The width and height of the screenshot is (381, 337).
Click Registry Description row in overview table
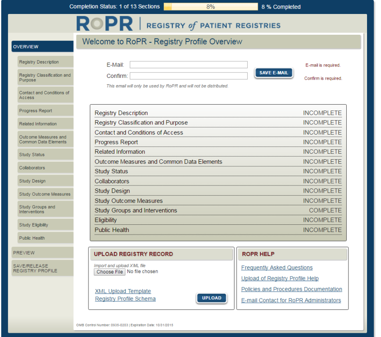218,113
